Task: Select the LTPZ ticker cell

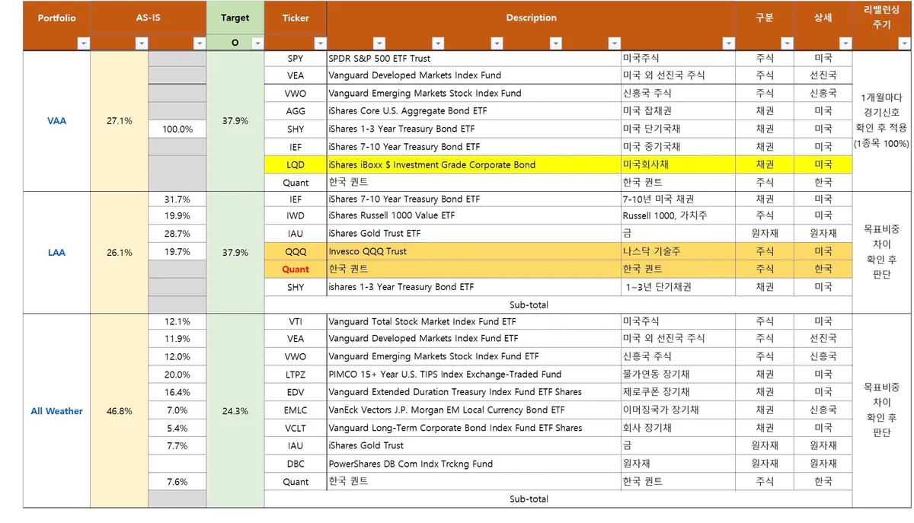Action: point(296,375)
